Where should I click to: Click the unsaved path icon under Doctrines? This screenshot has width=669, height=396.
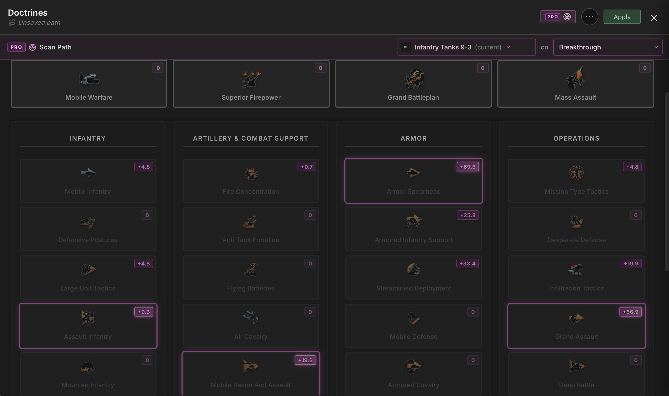(11, 22)
